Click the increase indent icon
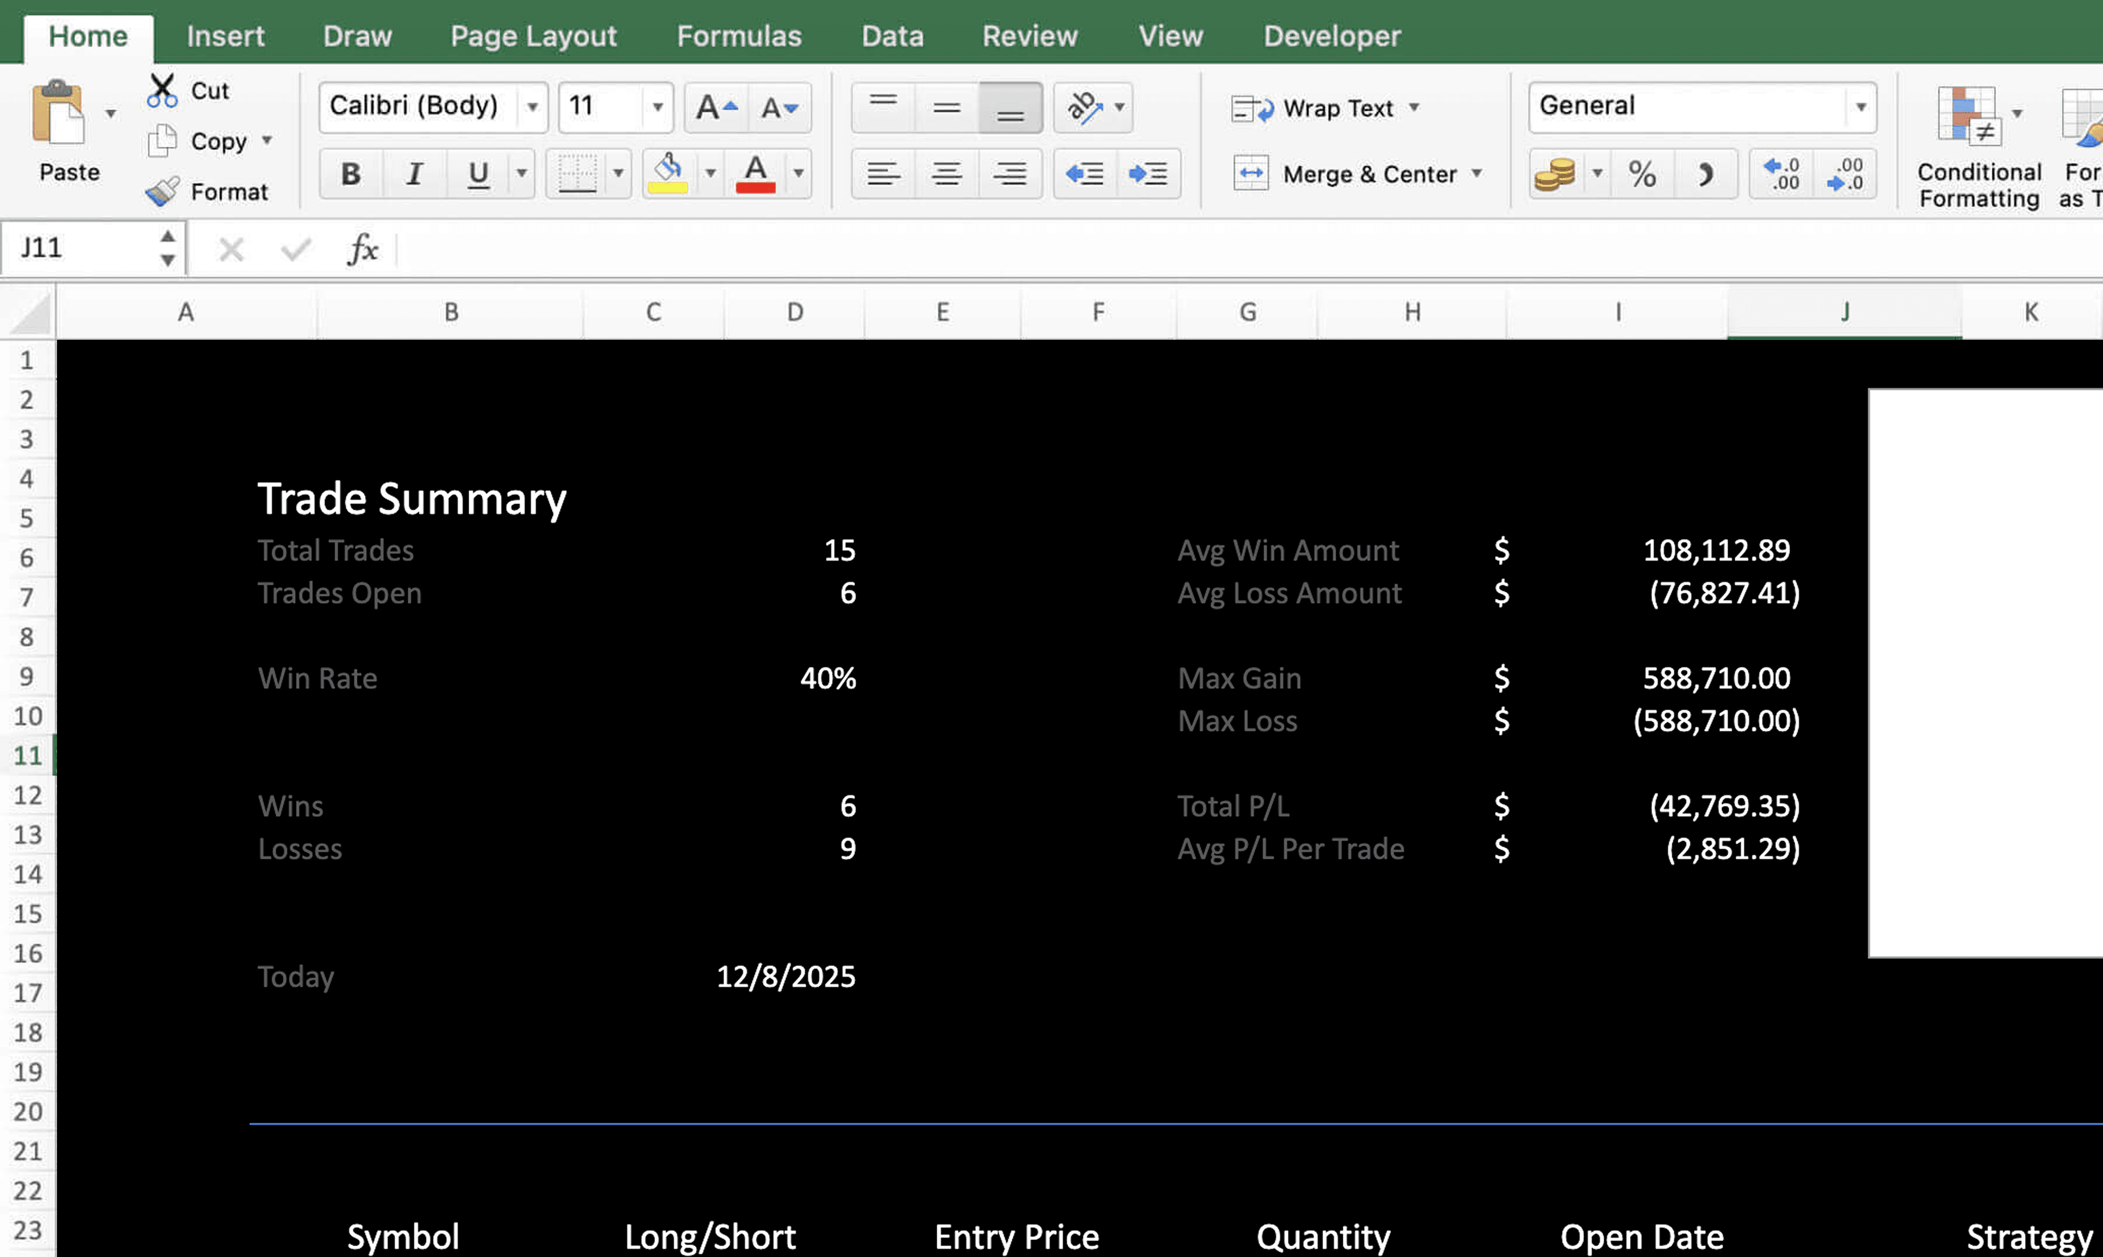 (1148, 174)
